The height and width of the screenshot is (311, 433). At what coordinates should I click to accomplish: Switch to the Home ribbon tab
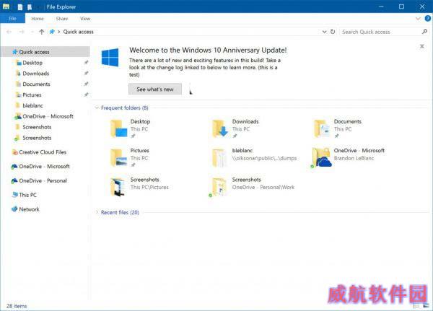tap(38, 19)
